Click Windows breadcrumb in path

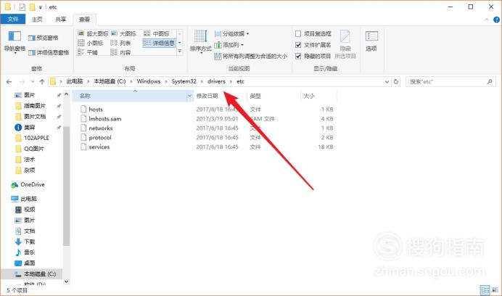(149, 81)
